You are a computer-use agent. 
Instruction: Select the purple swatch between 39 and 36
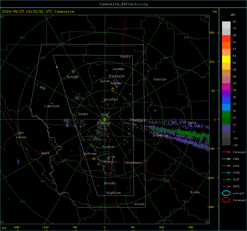[226, 94]
